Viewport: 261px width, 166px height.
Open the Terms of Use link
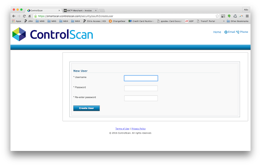122,129
